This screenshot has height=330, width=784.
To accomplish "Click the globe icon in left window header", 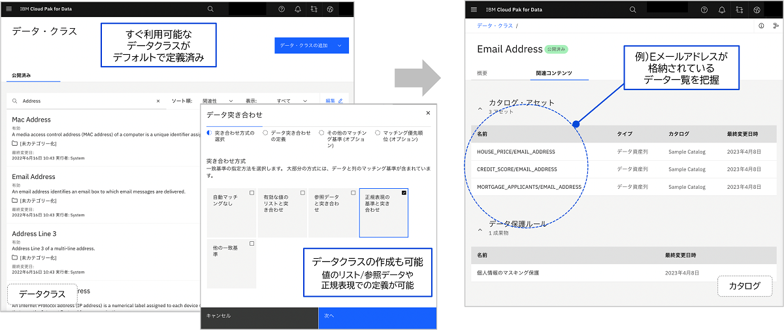I will 331,9.
